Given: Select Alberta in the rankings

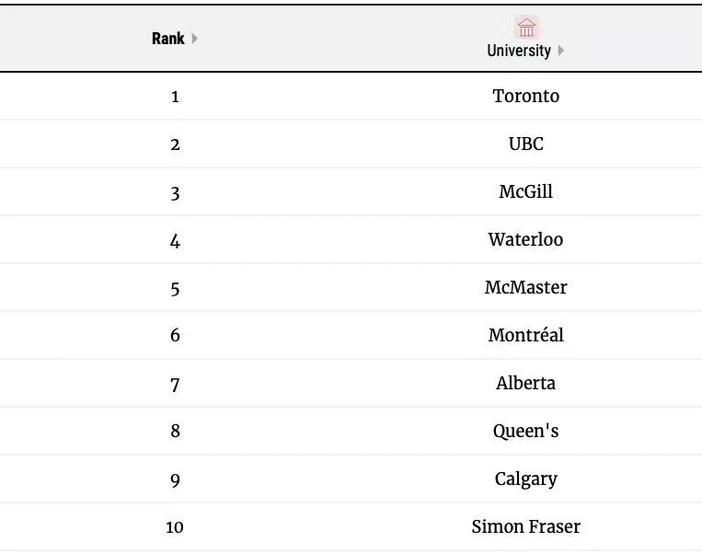Looking at the screenshot, I should [526, 384].
